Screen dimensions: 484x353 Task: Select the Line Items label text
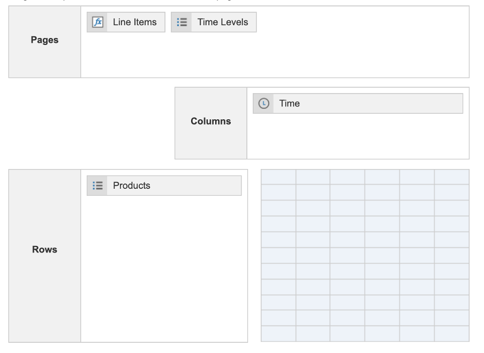click(134, 22)
